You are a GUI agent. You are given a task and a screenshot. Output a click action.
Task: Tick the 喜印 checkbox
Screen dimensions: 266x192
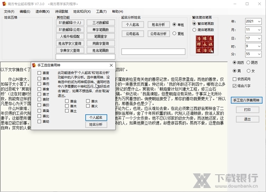coord(39,105)
